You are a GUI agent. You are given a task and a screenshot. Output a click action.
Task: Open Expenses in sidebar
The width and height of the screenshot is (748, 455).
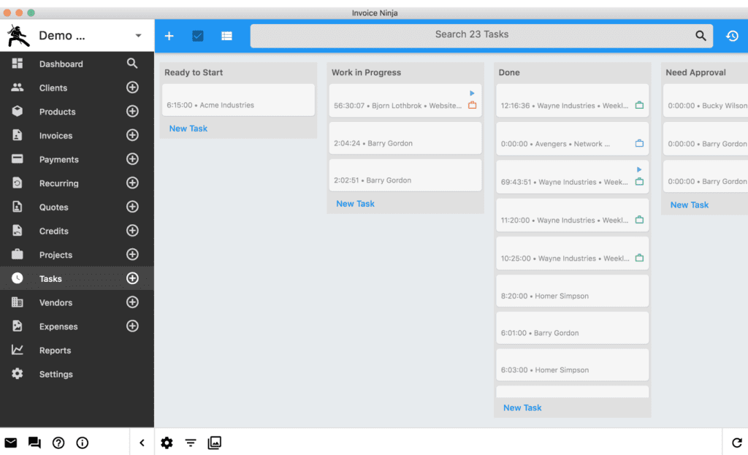pyautogui.click(x=58, y=326)
